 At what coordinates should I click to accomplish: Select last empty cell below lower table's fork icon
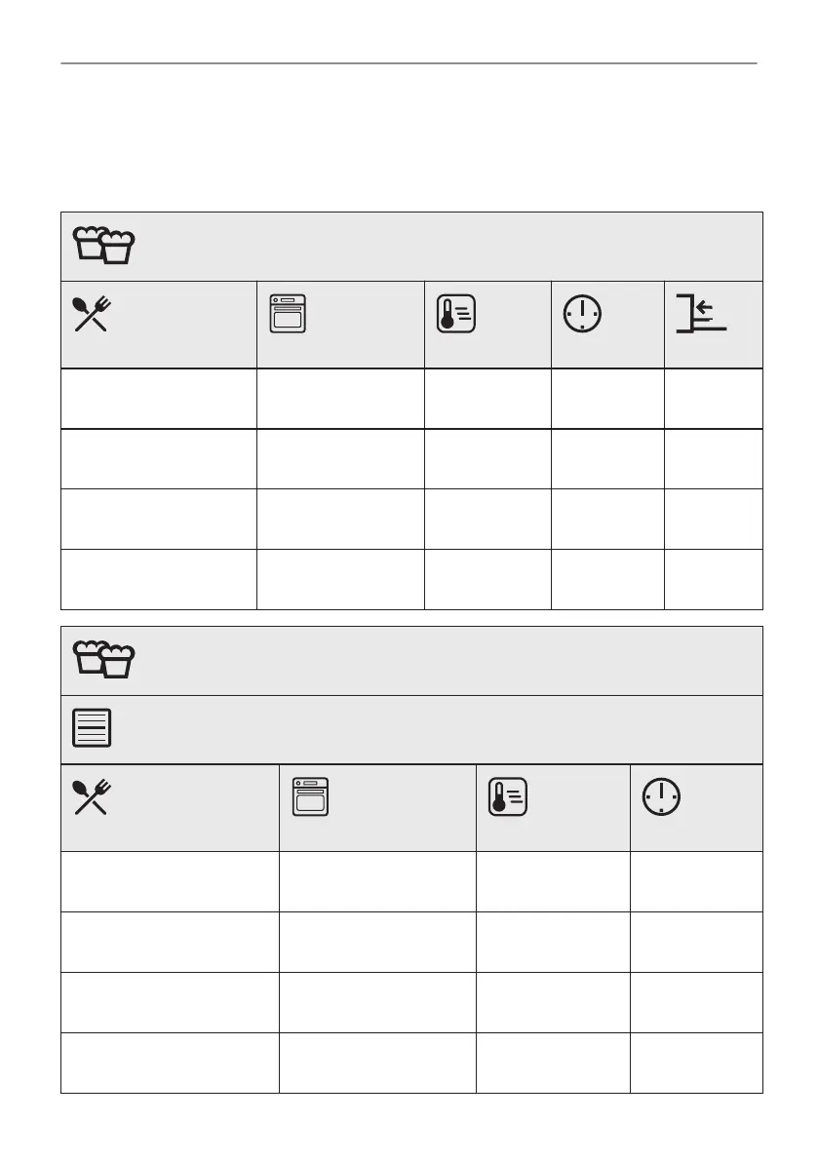point(170,1063)
